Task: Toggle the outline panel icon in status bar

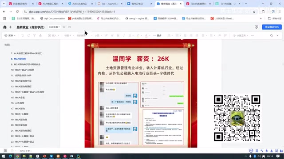Action: [5, 151]
